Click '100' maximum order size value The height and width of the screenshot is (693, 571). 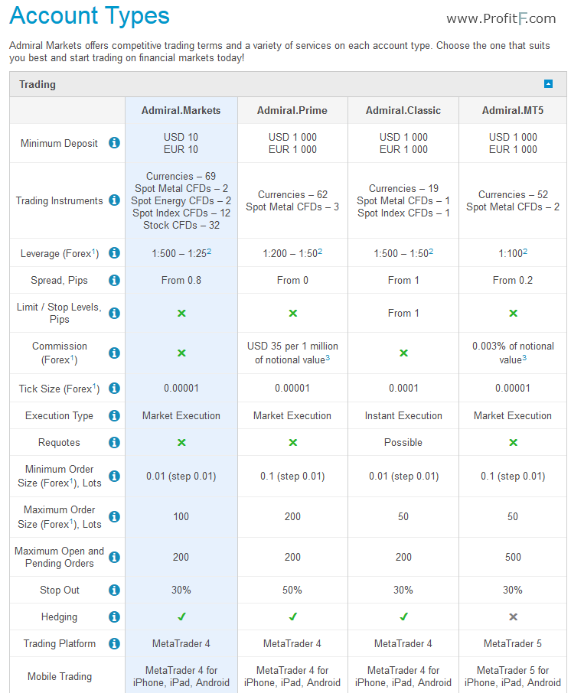(x=181, y=516)
